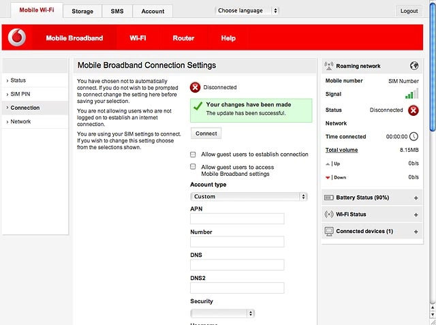Expand Battery Status with plus sign
This screenshot has width=436, height=325.
[x=416, y=198]
